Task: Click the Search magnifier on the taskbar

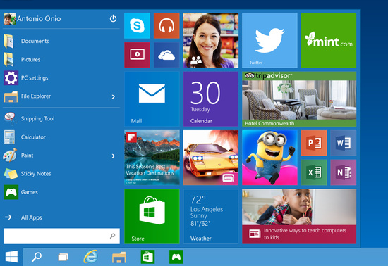Action: [37, 257]
